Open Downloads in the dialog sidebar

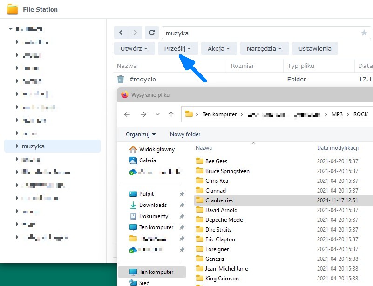(x=152, y=205)
